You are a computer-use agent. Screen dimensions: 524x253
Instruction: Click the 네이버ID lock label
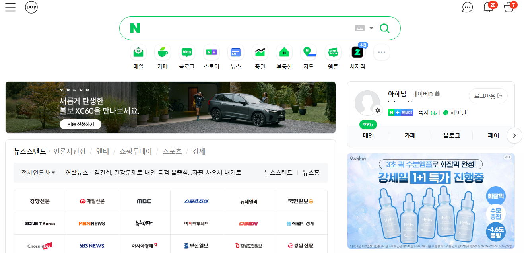(x=426, y=94)
